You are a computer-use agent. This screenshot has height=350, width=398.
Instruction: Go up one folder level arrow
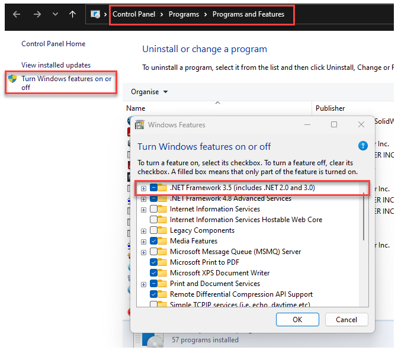click(x=73, y=14)
